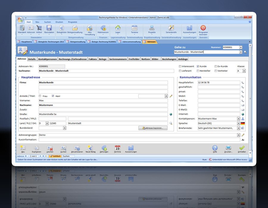Enable the Interessent checkbox

pos(180,66)
